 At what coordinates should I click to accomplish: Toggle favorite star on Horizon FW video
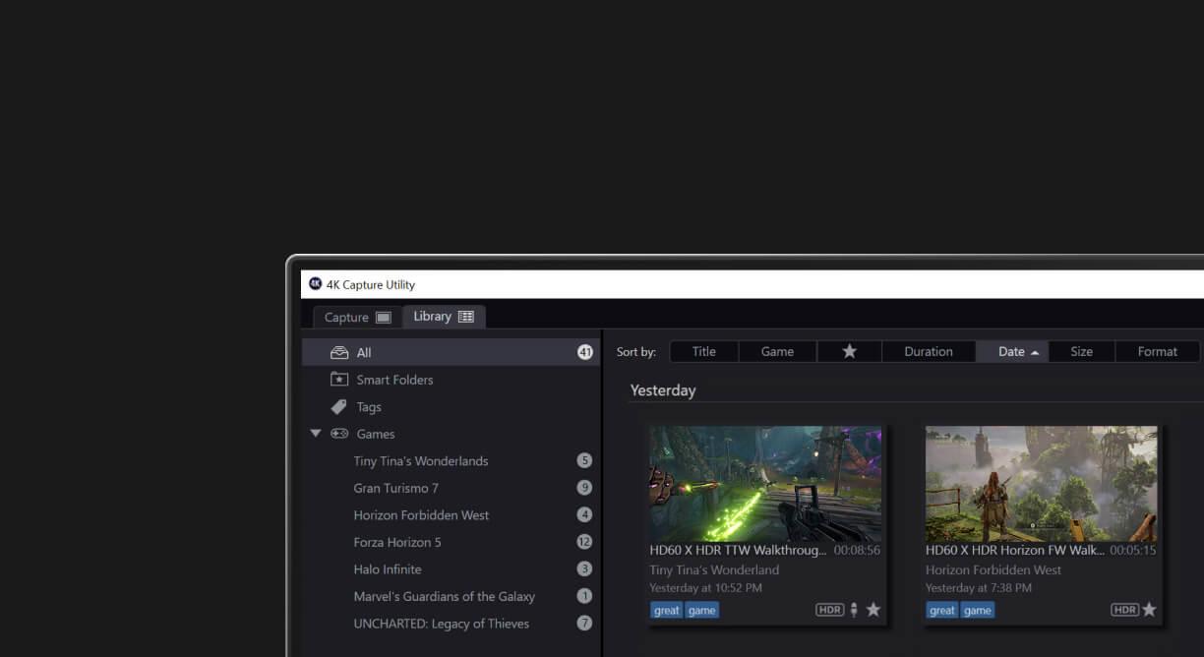(x=1149, y=610)
